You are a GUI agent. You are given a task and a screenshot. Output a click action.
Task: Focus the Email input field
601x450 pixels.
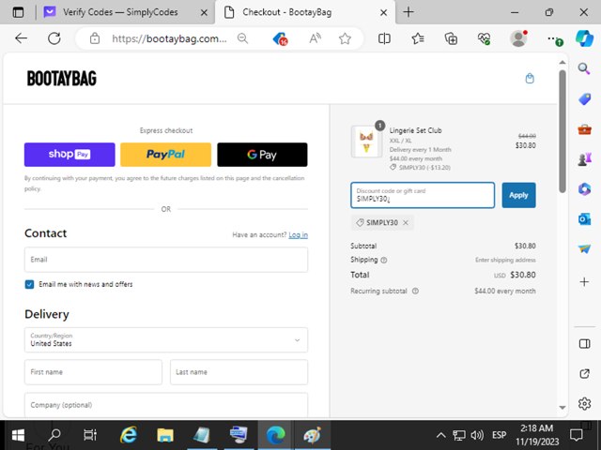(166, 260)
